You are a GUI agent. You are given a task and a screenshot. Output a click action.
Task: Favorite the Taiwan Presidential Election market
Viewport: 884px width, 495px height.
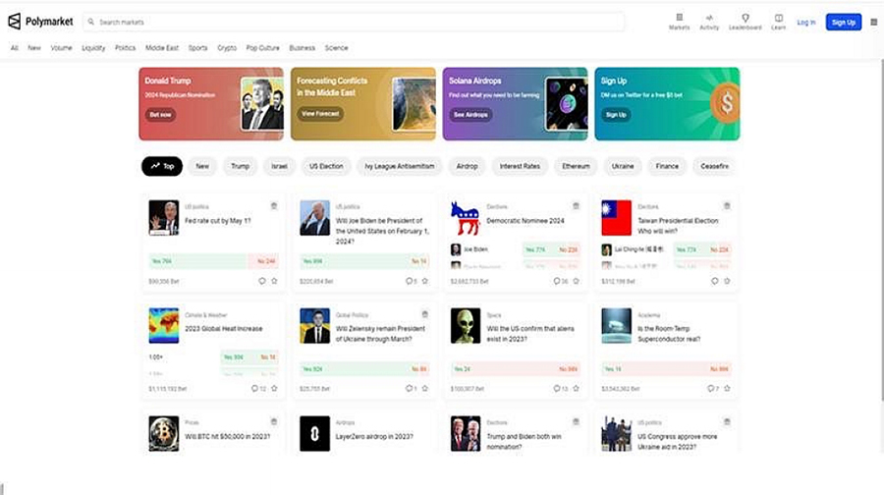point(728,281)
